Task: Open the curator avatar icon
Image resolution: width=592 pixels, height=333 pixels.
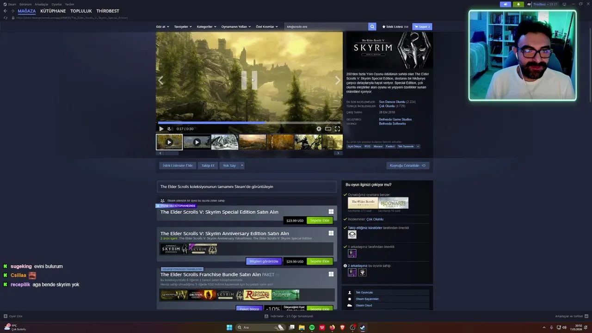Action: [x=352, y=234]
